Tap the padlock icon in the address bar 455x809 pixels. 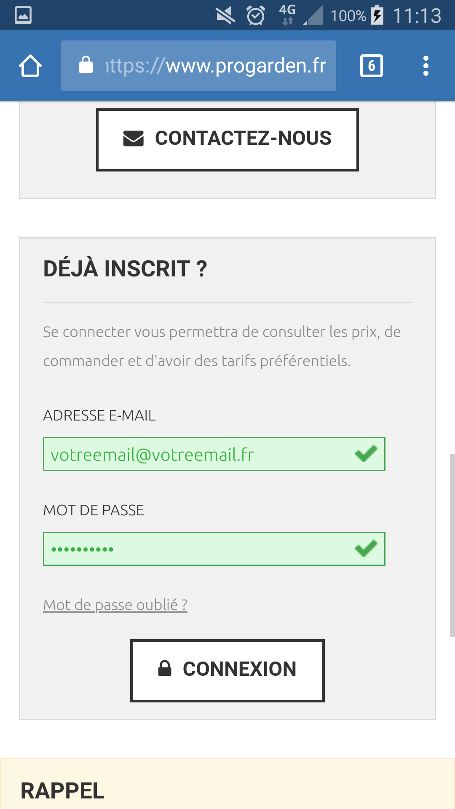click(86, 65)
